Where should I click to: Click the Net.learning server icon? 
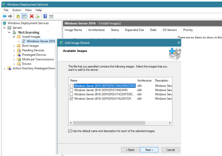tap(15, 32)
